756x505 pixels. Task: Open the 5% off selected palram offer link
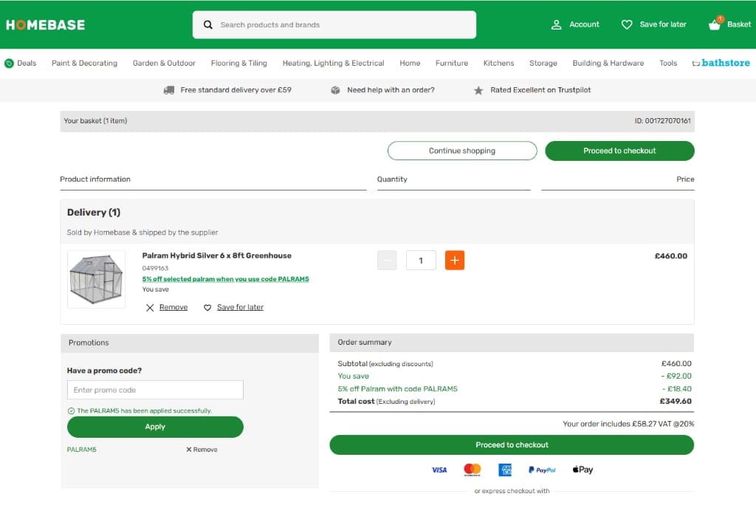(x=226, y=279)
